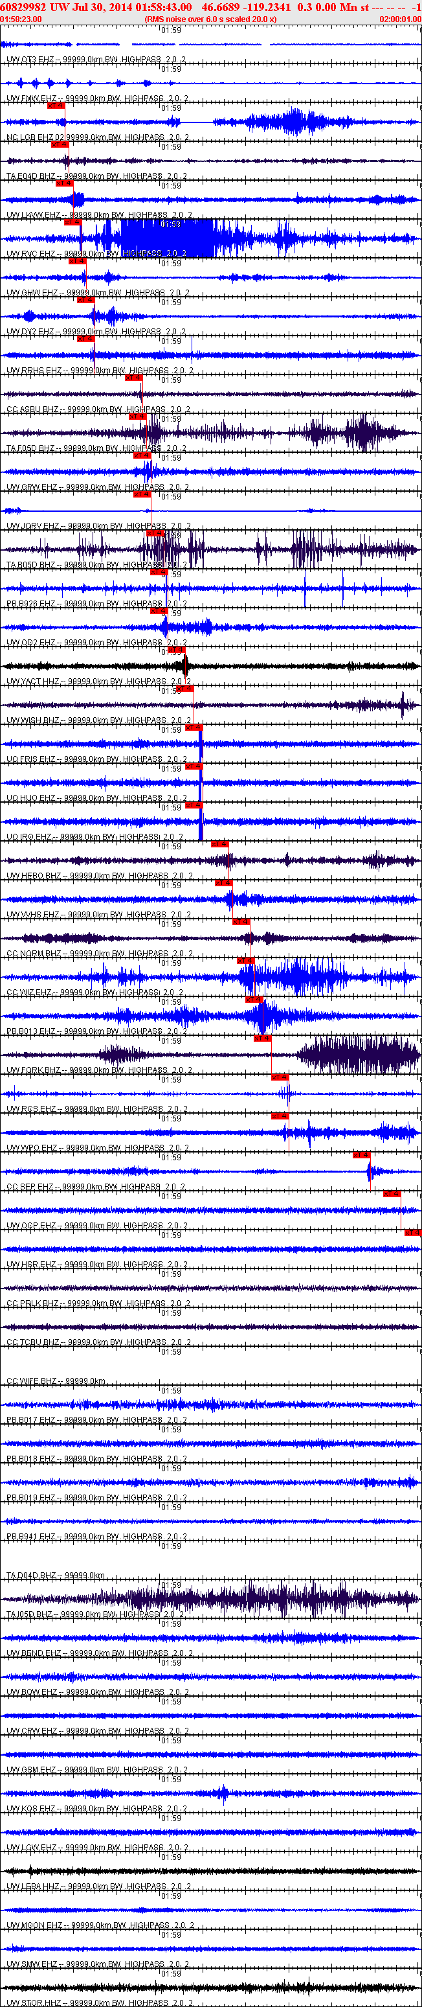Select the red pick flag on UW.YACT trace

click(x=177, y=650)
